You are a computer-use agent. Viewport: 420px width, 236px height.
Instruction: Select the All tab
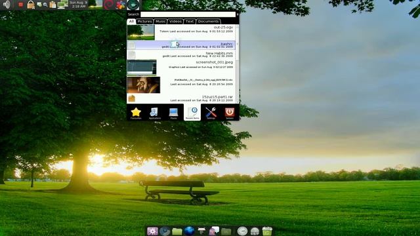pyautogui.click(x=131, y=22)
